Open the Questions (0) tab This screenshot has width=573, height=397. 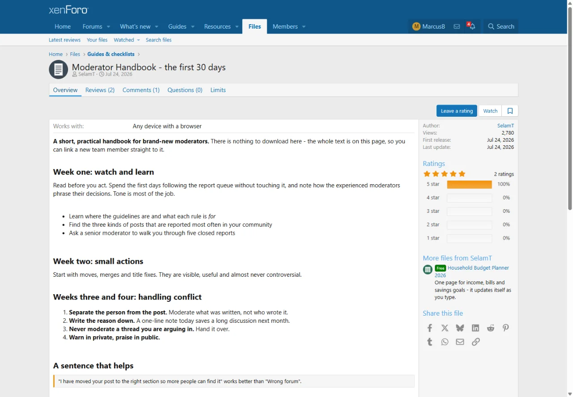pyautogui.click(x=185, y=90)
